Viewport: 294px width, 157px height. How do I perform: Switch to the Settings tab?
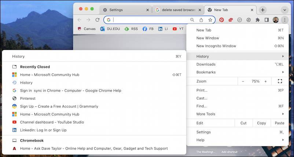coord(125,10)
